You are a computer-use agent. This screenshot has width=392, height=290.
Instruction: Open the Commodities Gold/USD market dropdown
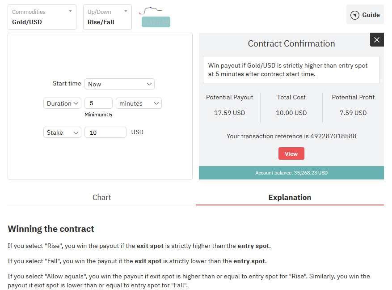coord(42,17)
